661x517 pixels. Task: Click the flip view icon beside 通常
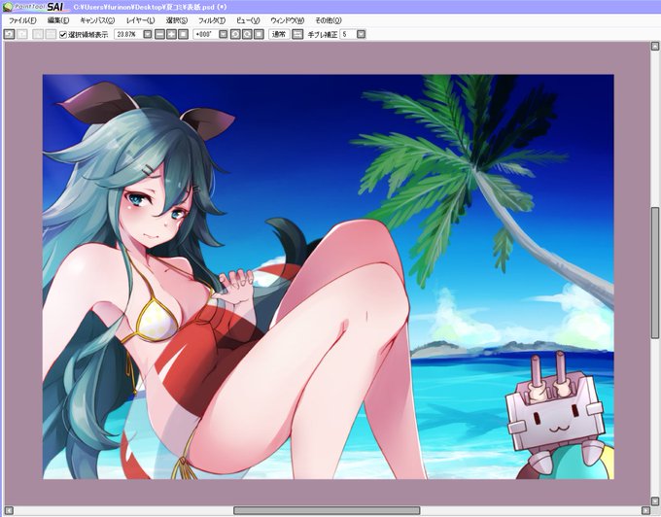coord(297,35)
